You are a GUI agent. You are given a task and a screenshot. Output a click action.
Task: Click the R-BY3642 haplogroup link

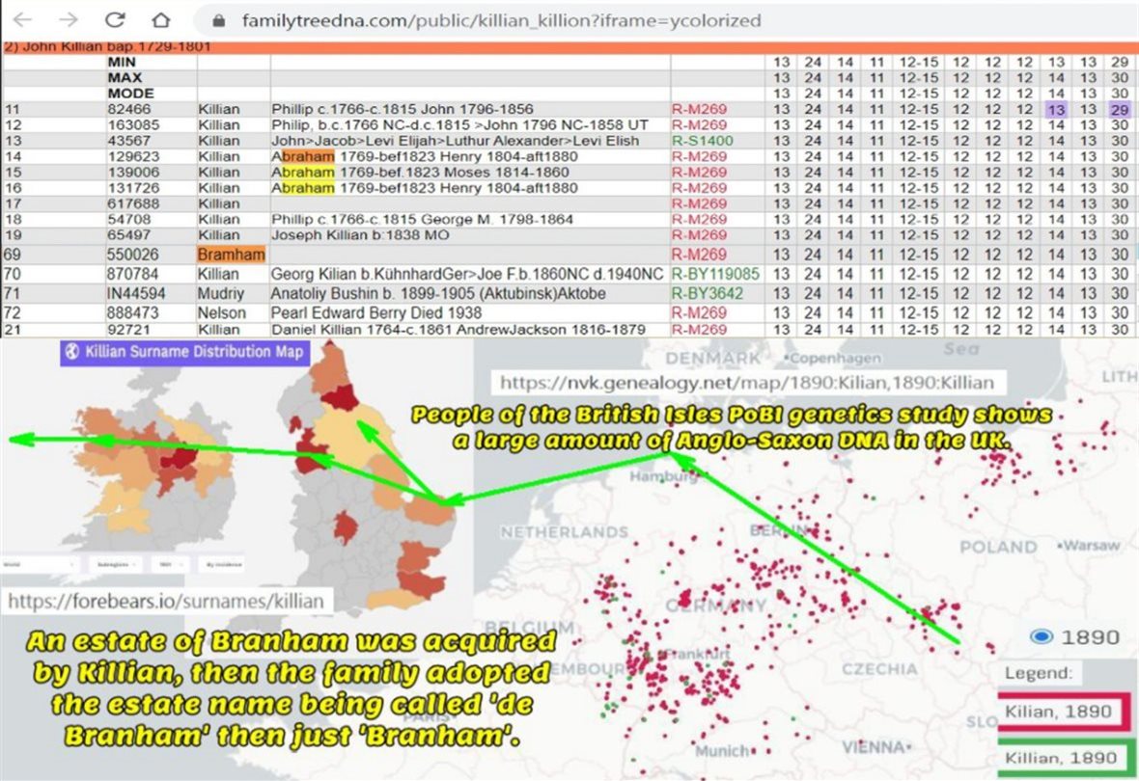[x=708, y=293]
